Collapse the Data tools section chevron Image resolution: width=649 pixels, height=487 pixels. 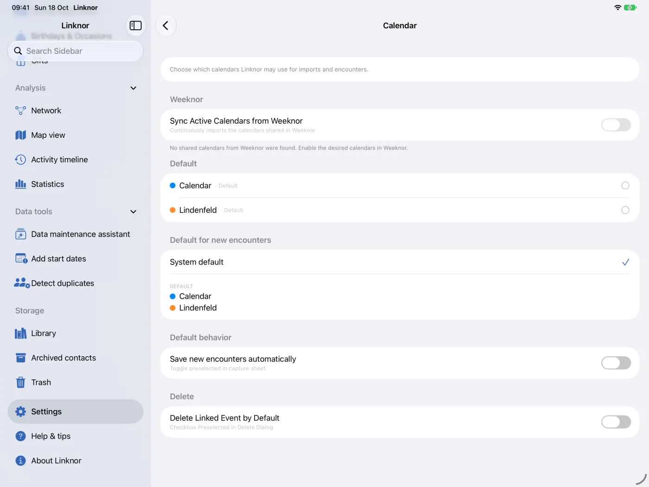[134, 212]
